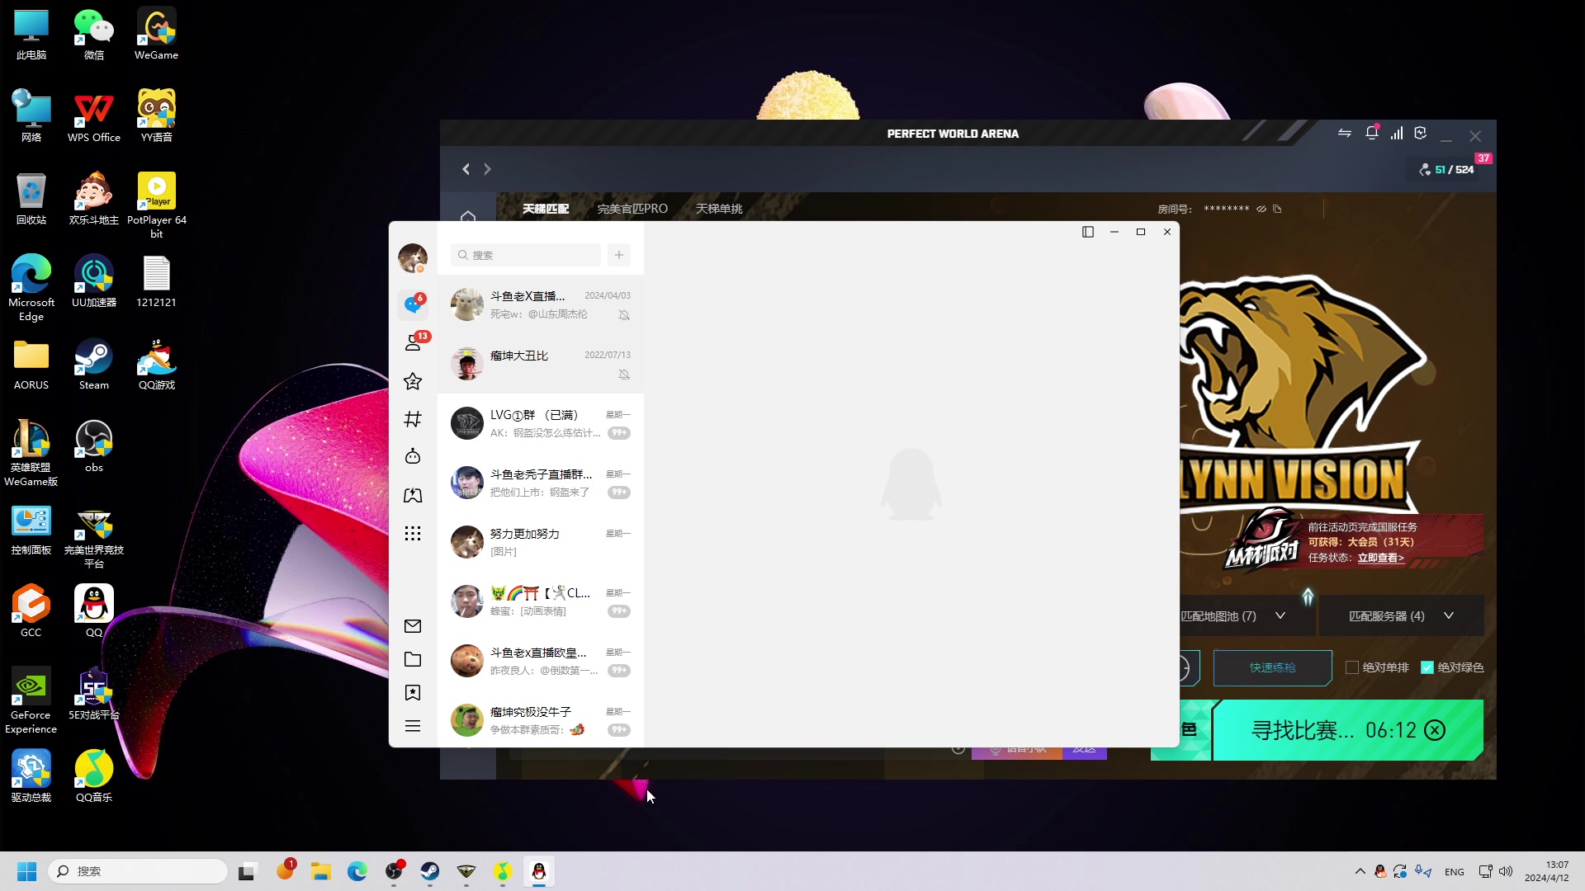Viewport: 1585px width, 891px height.
Task: Open the QQ robot assistant icon
Action: click(413, 456)
